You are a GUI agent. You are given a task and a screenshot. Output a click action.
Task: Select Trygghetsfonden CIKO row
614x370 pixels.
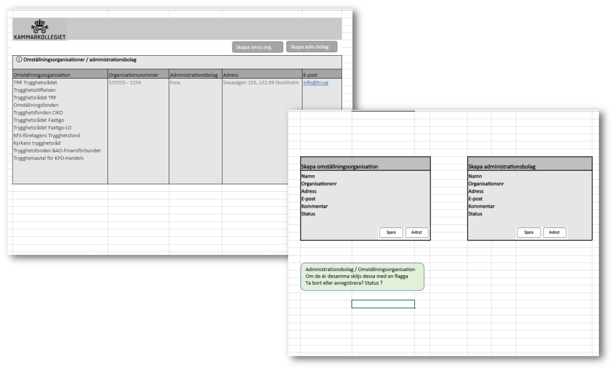pyautogui.click(x=38, y=113)
